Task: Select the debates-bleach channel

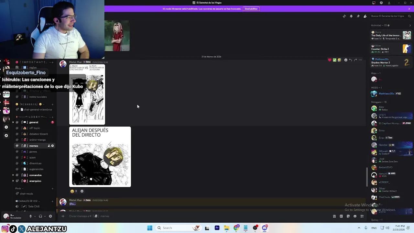Action: 34,134
